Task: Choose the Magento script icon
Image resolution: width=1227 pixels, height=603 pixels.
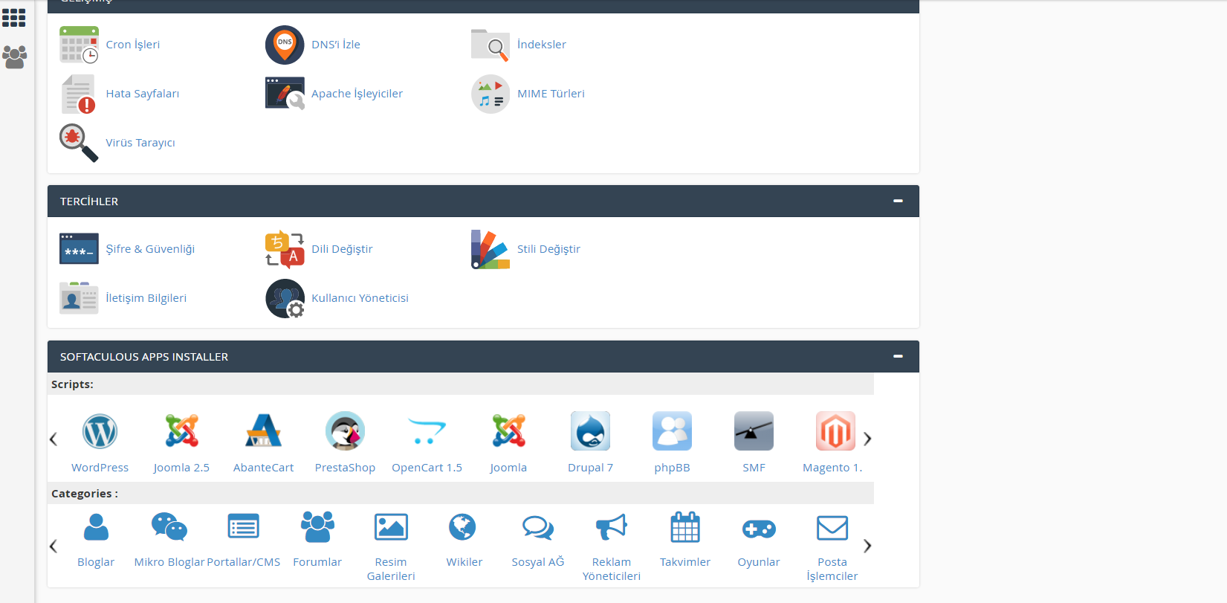Action: 835,431
